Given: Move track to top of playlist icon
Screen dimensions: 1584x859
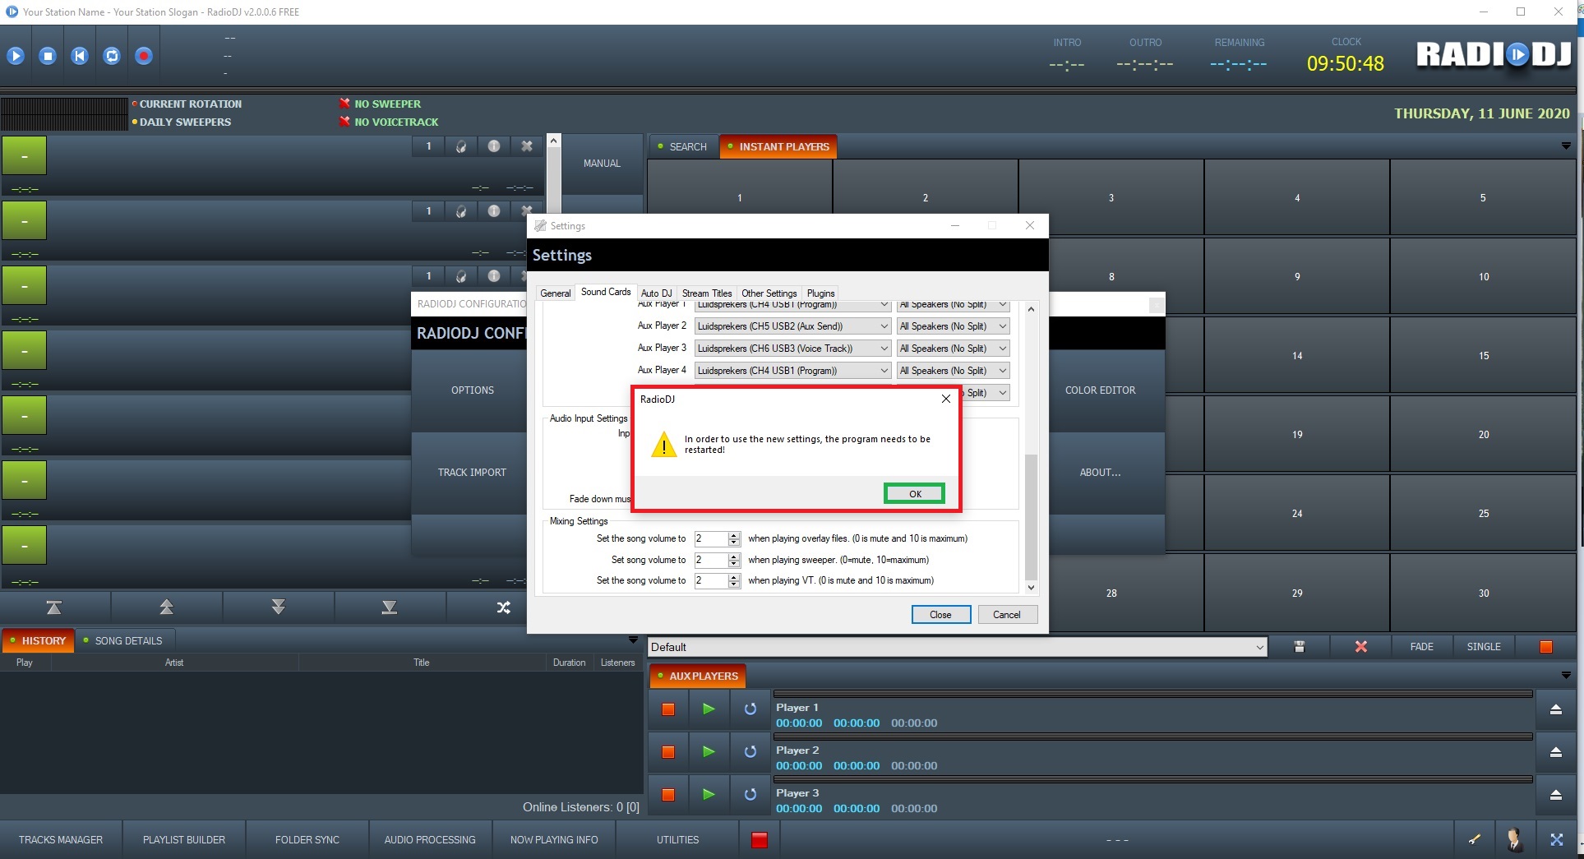Looking at the screenshot, I should pos(54,607).
